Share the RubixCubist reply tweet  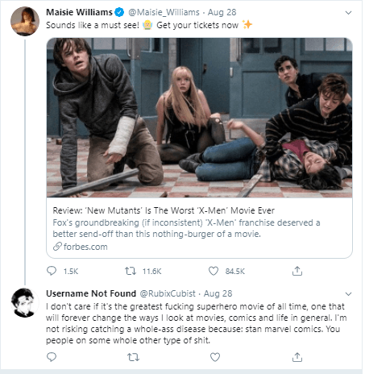pos(297,357)
